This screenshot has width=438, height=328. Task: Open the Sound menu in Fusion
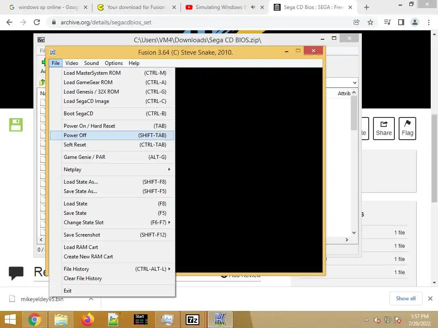(92, 63)
